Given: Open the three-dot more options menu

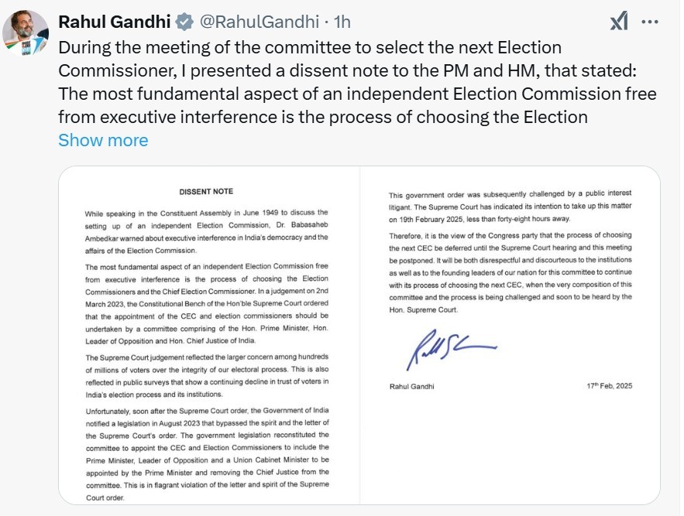Looking at the screenshot, I should [650, 22].
